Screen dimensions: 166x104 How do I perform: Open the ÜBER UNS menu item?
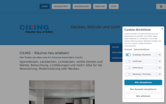[100, 6]
